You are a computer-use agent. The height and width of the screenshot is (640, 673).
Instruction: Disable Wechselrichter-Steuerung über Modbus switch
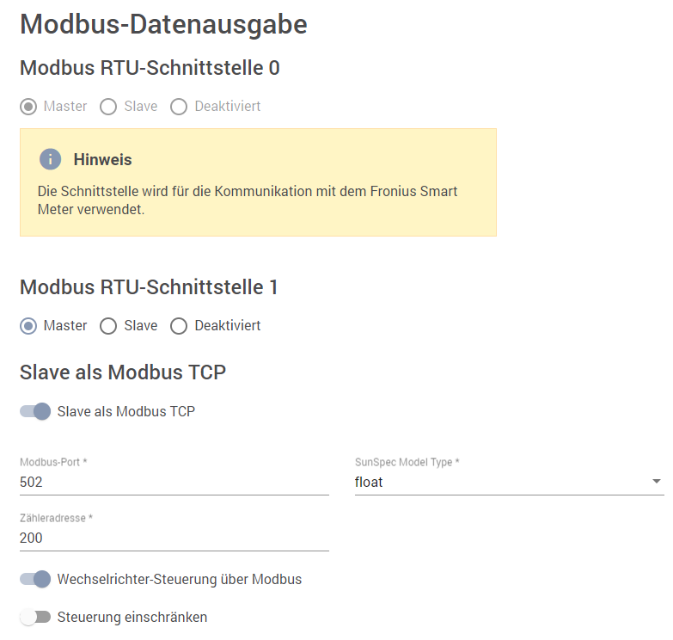(x=35, y=579)
